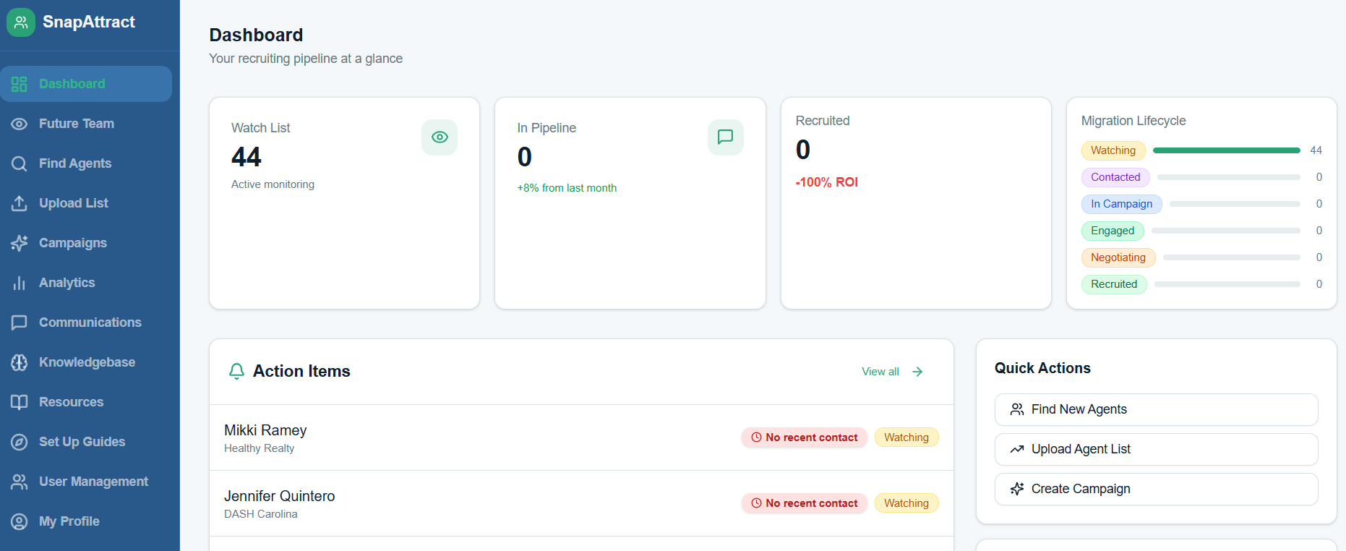Image resolution: width=1346 pixels, height=551 pixels.
Task: Open Communications from sidebar
Action: tap(86, 323)
